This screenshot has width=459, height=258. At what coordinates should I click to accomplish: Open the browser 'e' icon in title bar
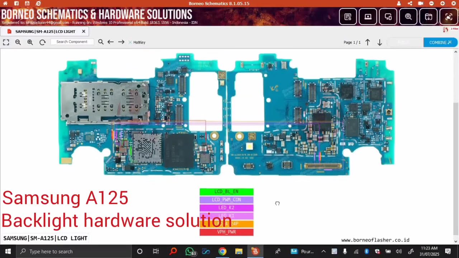pos(38,3)
